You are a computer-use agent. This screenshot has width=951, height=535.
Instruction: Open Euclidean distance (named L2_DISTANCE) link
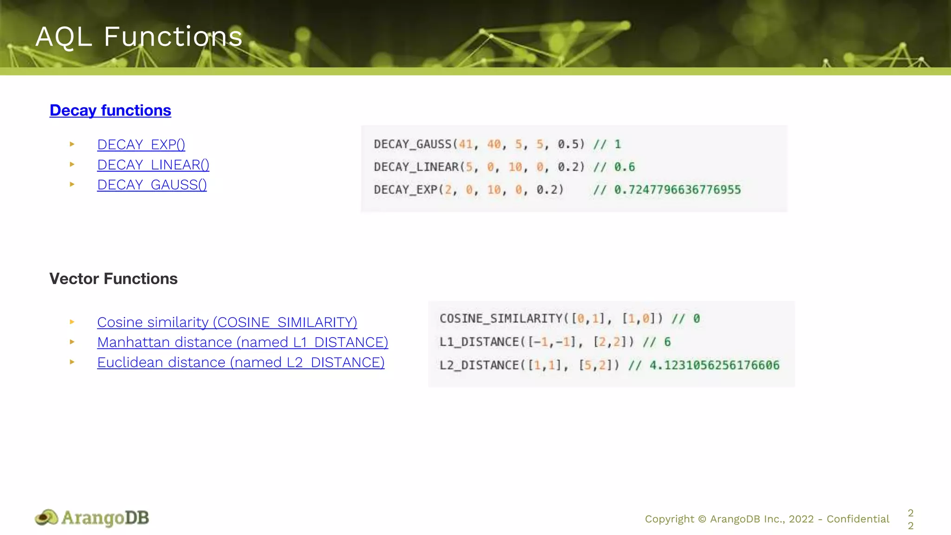coord(241,362)
